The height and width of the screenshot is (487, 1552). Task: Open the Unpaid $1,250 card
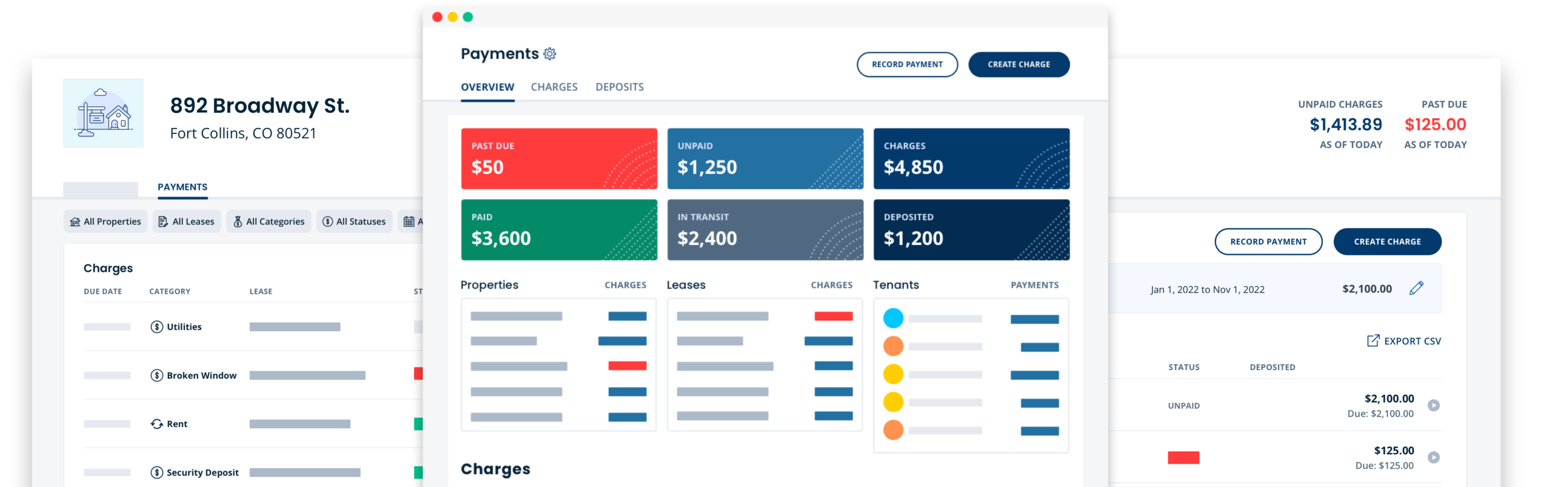[x=765, y=158]
